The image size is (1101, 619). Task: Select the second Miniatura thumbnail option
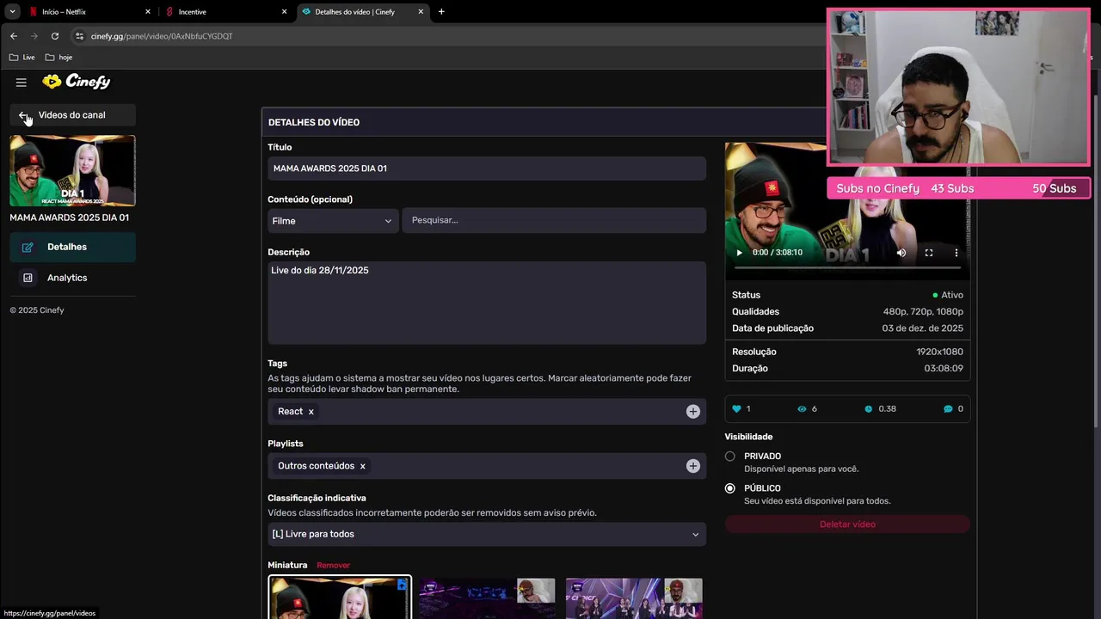coord(487,598)
